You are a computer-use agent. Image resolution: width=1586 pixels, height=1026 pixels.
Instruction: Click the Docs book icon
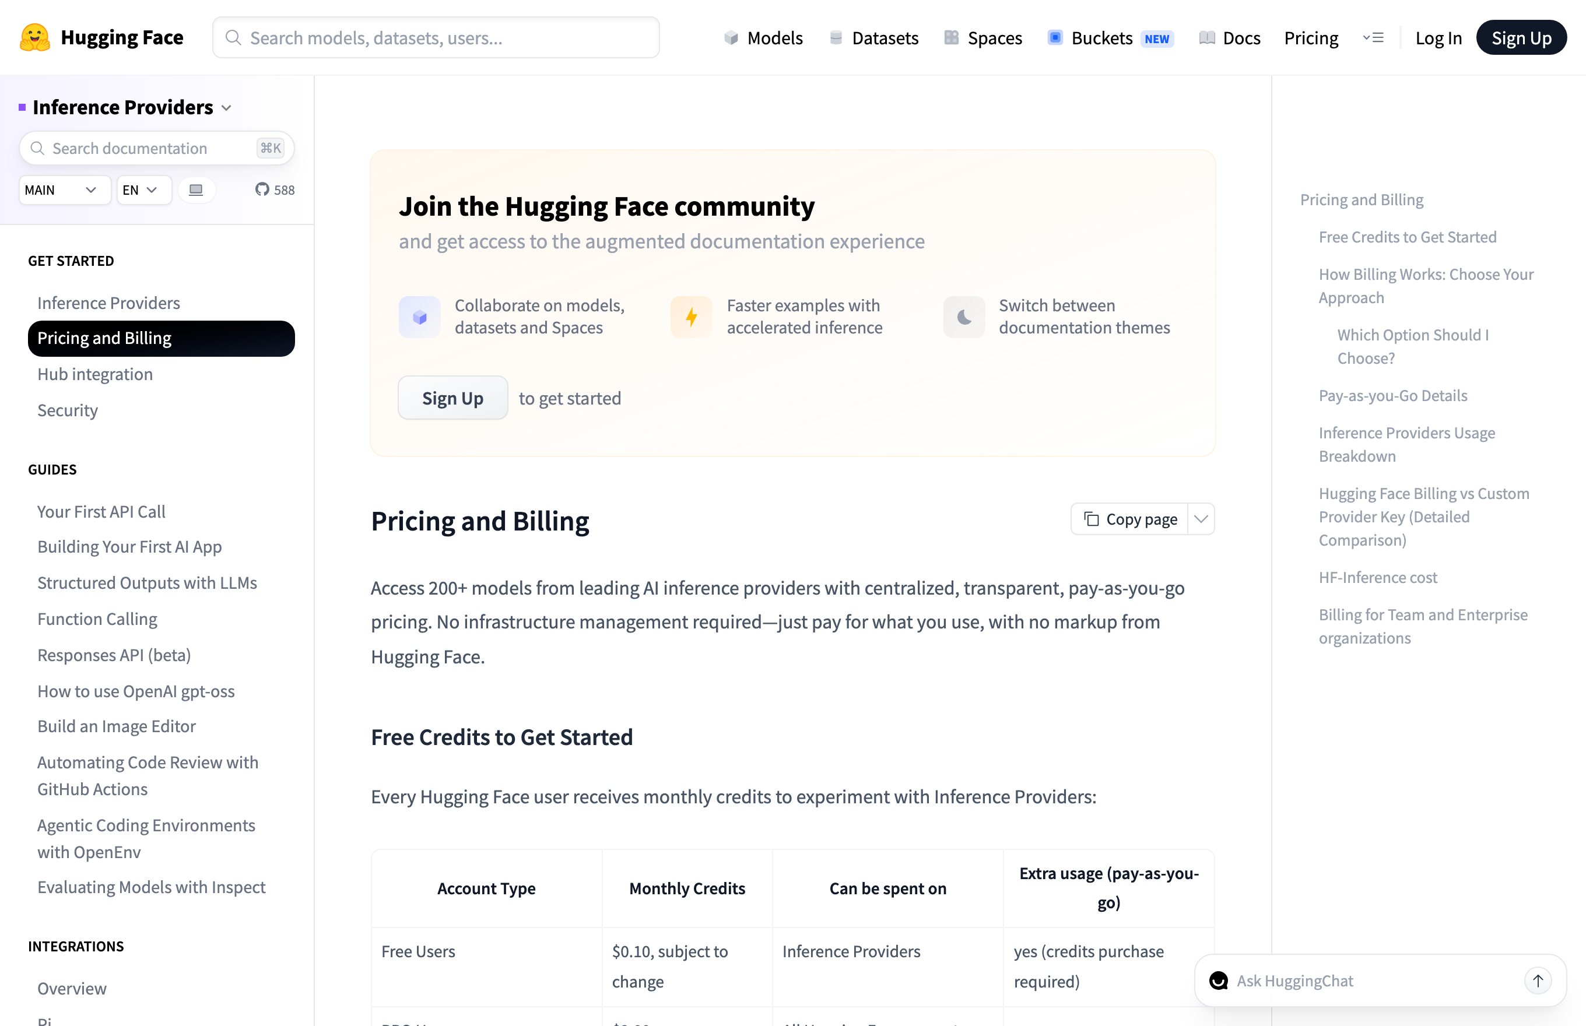coord(1207,38)
